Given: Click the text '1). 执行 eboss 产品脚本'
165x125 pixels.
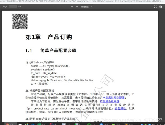Looking at the screenshot, I should 40,63.
